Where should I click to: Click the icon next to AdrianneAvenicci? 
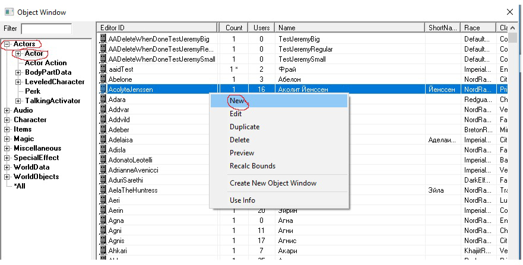(103, 170)
